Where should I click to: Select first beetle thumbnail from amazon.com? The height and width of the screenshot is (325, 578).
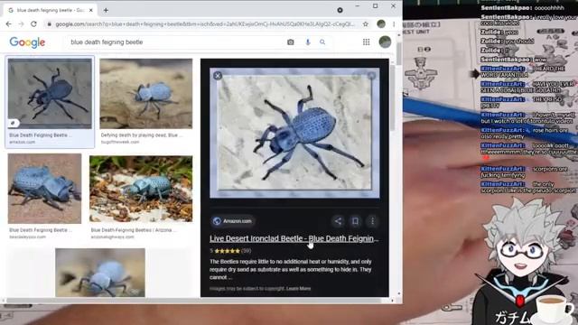[50, 94]
